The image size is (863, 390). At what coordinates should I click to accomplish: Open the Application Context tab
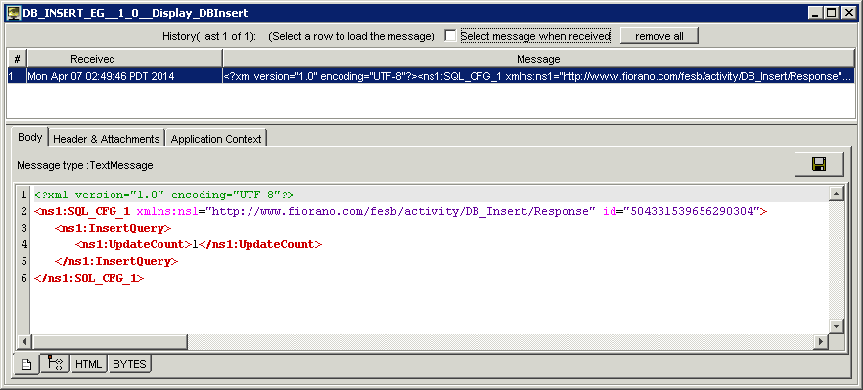tap(215, 139)
